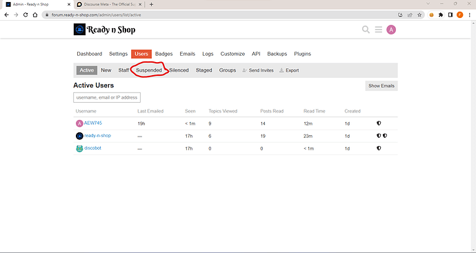
Task: Show Staff users list
Action: (x=123, y=70)
